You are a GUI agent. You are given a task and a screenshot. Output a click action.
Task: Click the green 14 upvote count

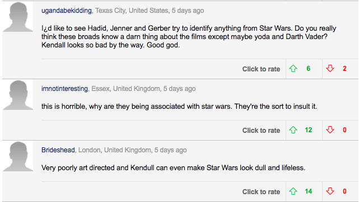(x=309, y=191)
